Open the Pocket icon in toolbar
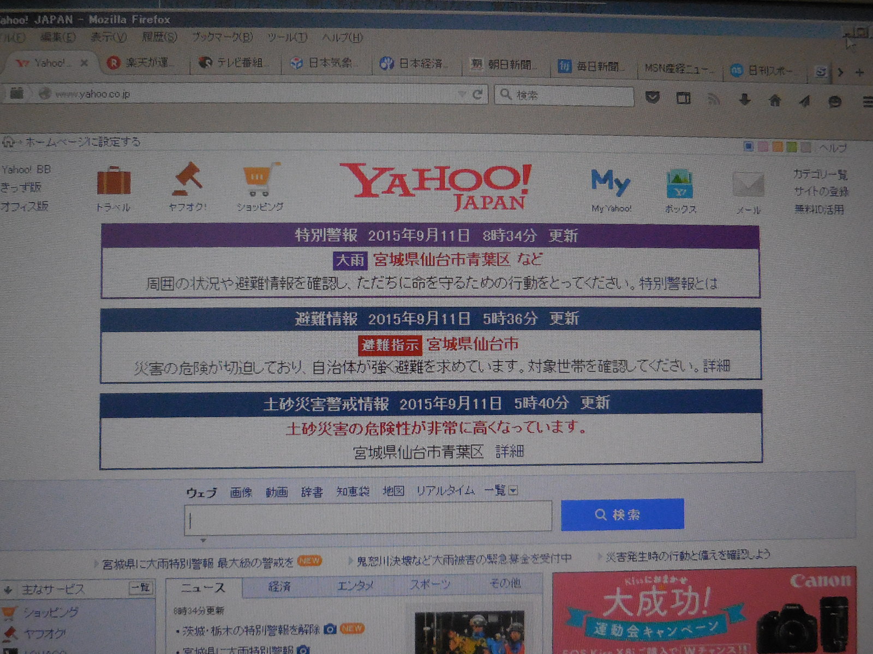873x654 pixels. 653,98
